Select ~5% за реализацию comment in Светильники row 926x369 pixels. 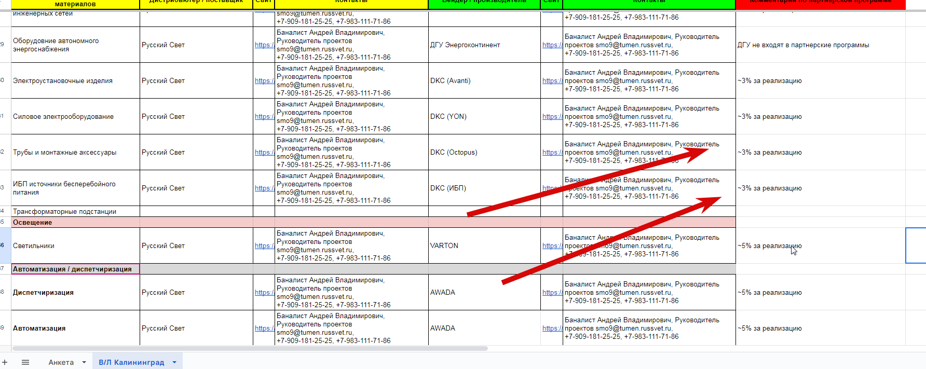(x=821, y=245)
